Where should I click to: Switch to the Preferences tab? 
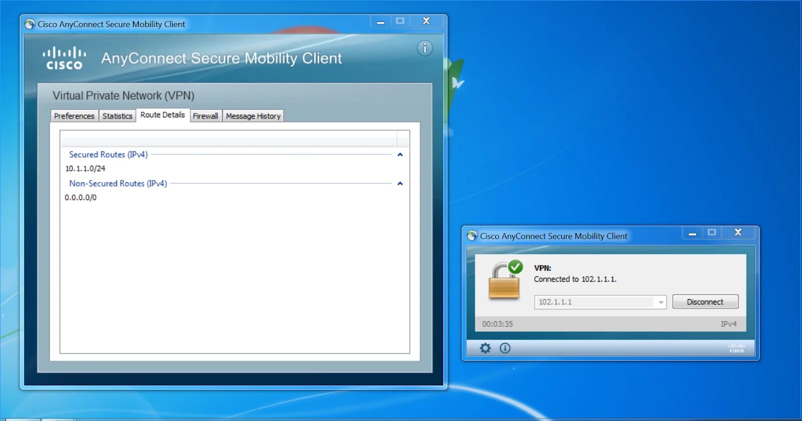point(74,116)
